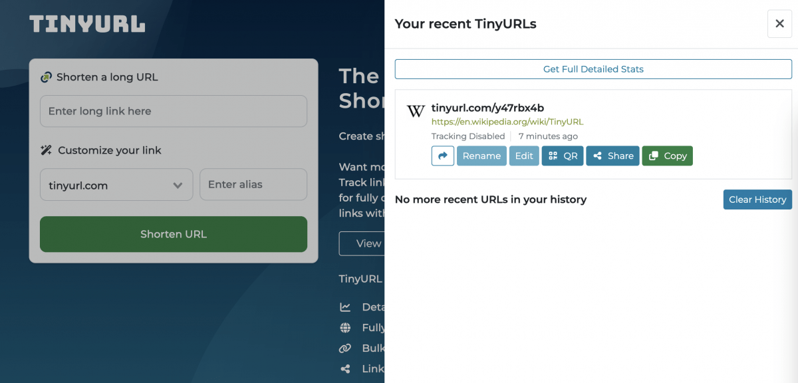The width and height of the screenshot is (798, 383).
Task: Click the No more recent URLs message
Action: [x=491, y=199]
